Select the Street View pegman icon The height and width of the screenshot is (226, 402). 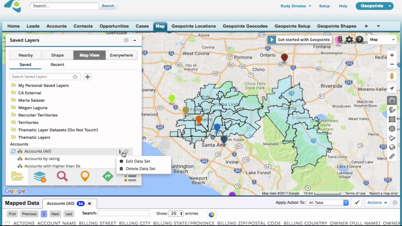[392, 76]
